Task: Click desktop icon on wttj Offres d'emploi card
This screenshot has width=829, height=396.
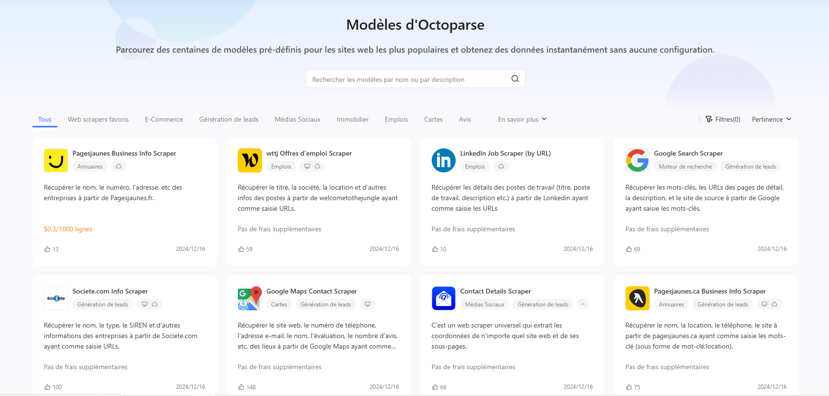Action: pyautogui.click(x=307, y=166)
